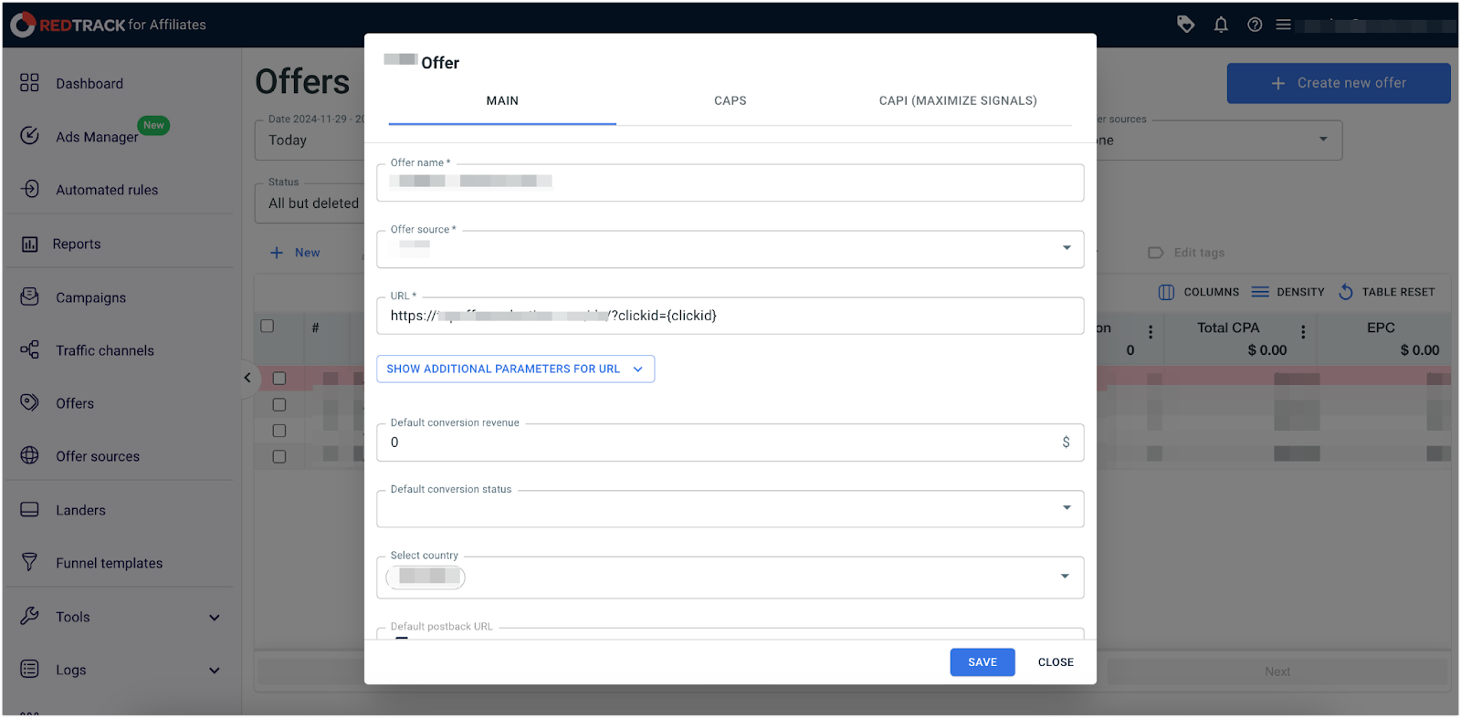The image size is (1461, 718).
Task: Toggle the select-all checkbox in table header
Action: (x=268, y=327)
